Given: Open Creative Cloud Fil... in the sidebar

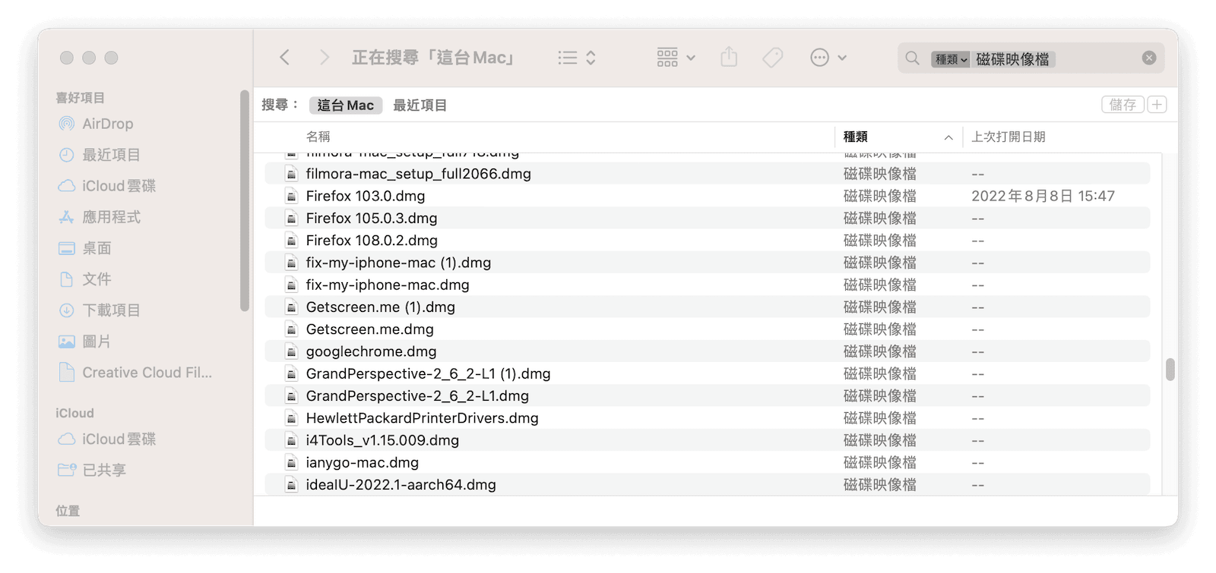Looking at the screenshot, I should (x=147, y=373).
